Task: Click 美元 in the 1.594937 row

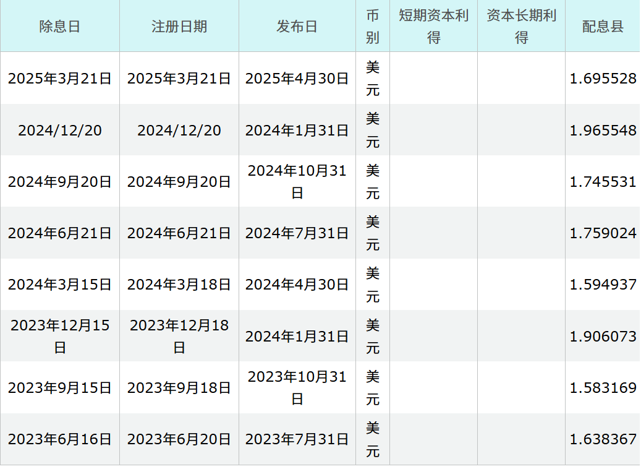Action: [372, 284]
